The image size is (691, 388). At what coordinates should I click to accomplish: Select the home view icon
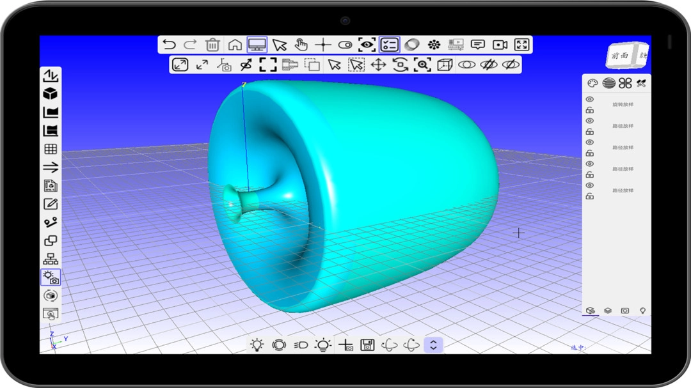tap(235, 45)
